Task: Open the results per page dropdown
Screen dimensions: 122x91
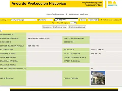Action: point(73,23)
